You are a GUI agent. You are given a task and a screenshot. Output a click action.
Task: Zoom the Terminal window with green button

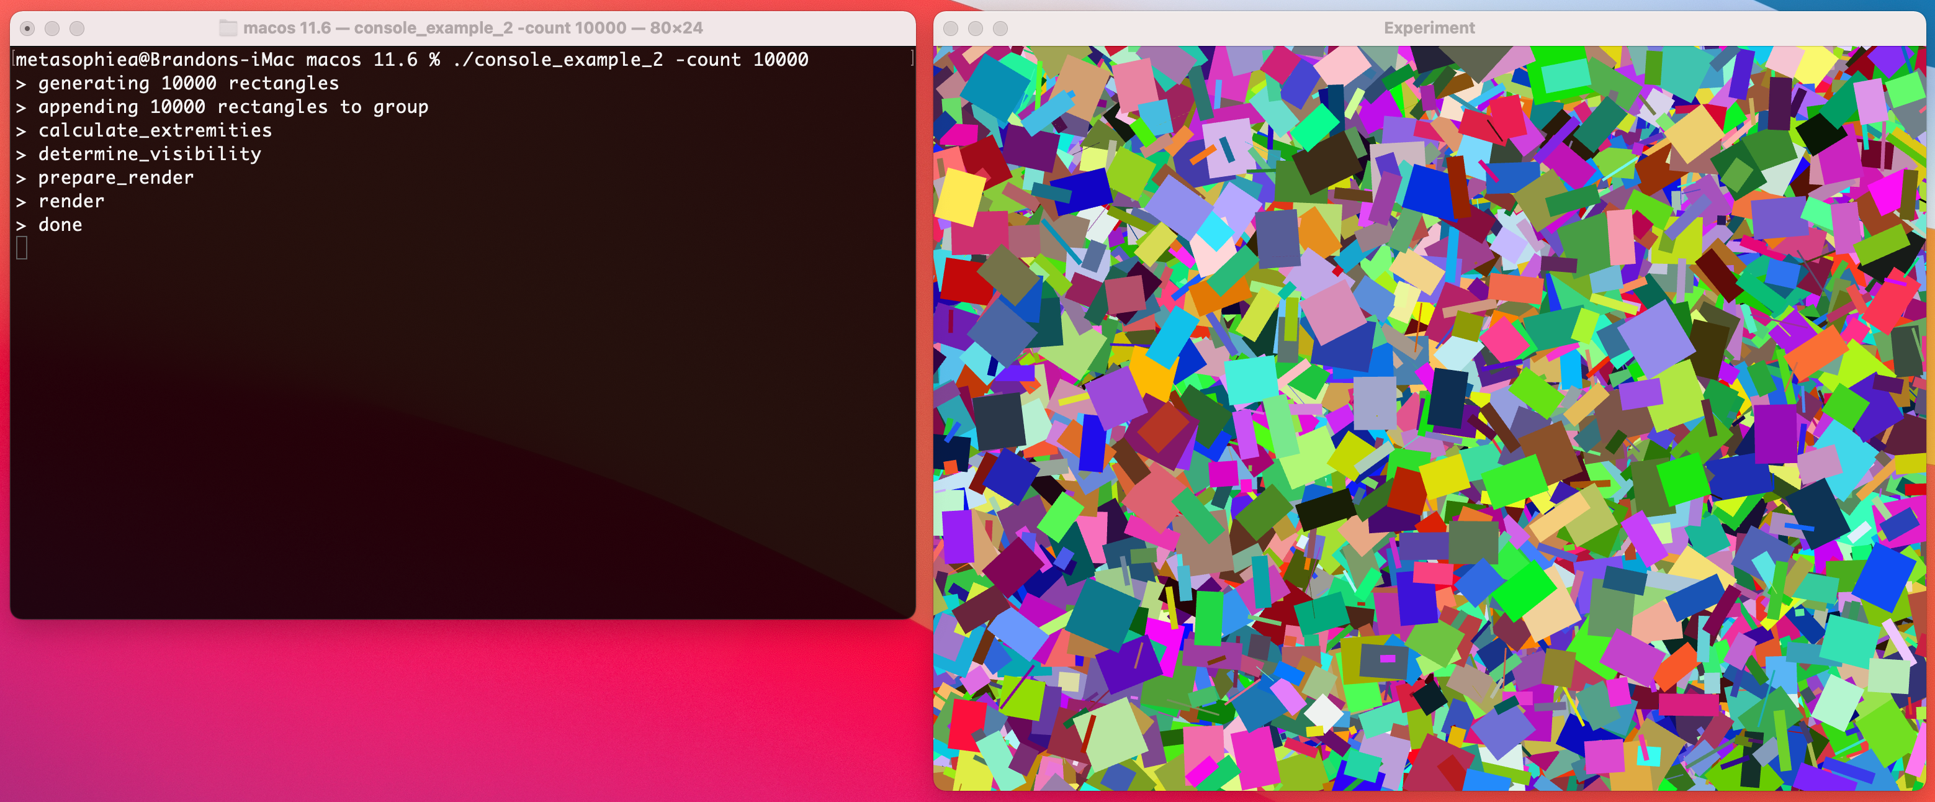(76, 29)
